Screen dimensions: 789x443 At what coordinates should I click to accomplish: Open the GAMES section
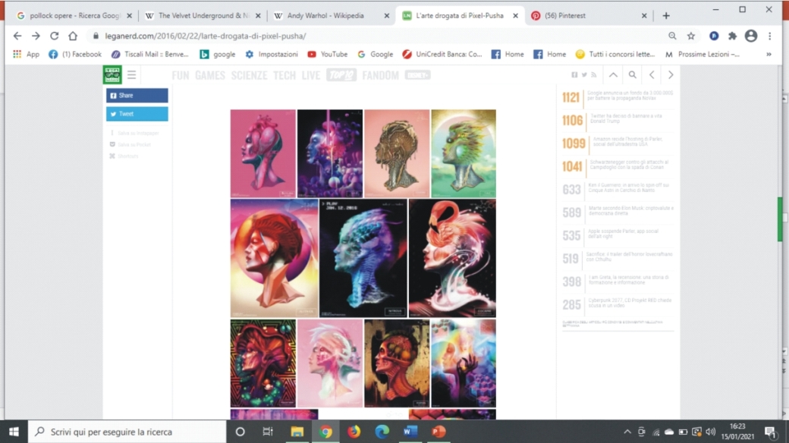[x=210, y=76]
